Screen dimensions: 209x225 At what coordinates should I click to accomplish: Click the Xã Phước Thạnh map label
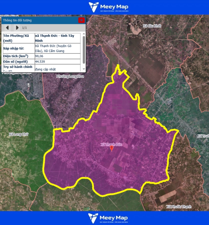179,206
